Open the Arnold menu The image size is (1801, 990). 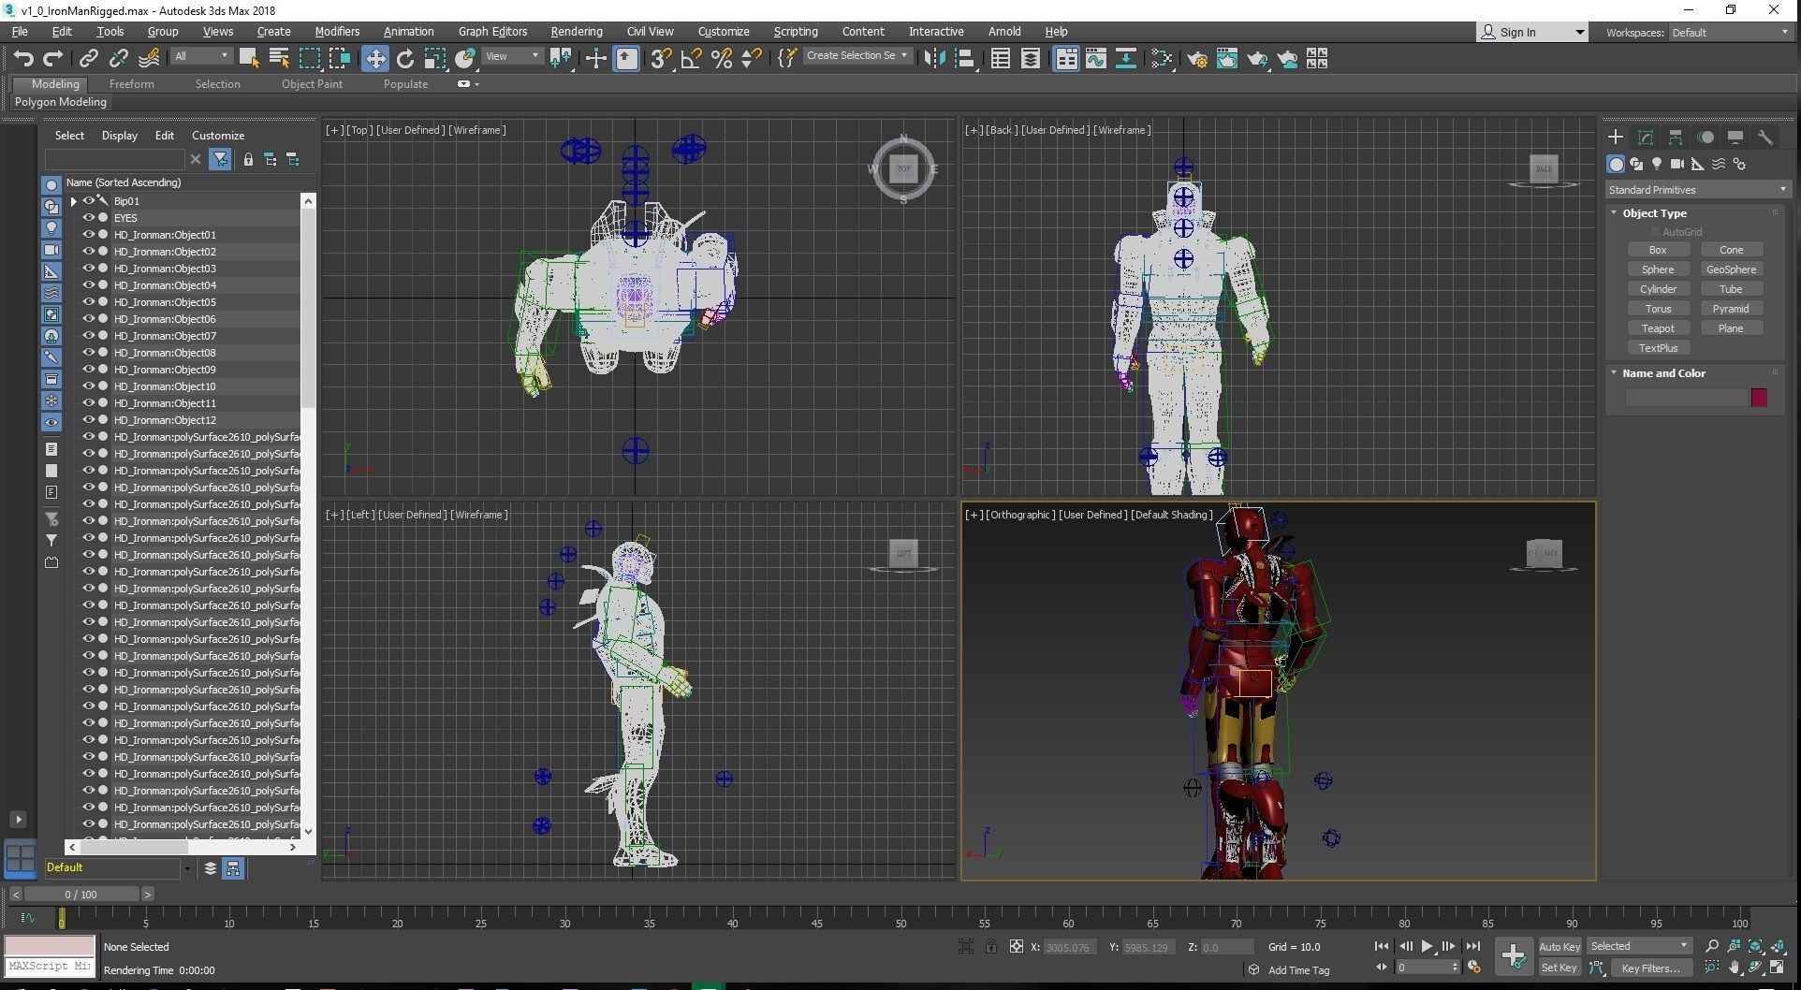pos(1004,31)
